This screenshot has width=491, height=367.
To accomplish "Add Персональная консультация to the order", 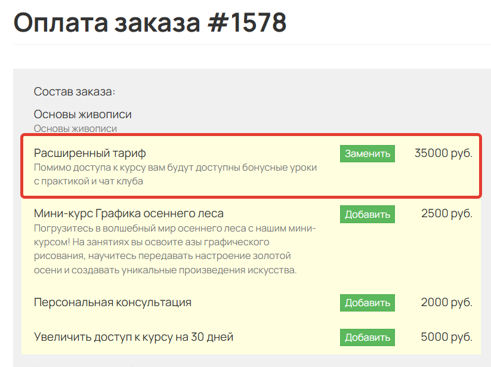I will [x=368, y=303].
